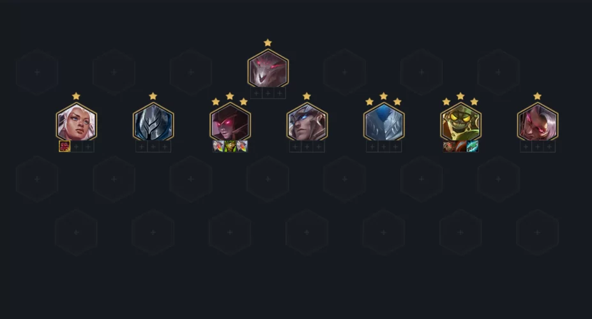Add item to first slot under silver helmet champion
Screen dimensions: 592x319
pos(142,147)
